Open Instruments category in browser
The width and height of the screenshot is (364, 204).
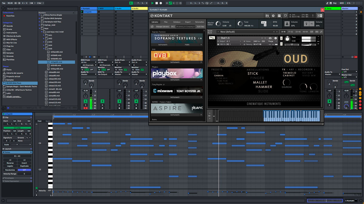(x=12, y=33)
